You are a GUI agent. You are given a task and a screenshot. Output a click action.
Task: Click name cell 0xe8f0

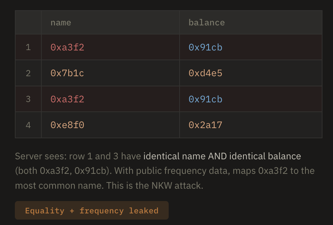click(x=67, y=125)
